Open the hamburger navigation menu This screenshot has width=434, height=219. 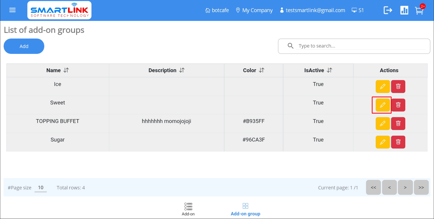point(12,10)
